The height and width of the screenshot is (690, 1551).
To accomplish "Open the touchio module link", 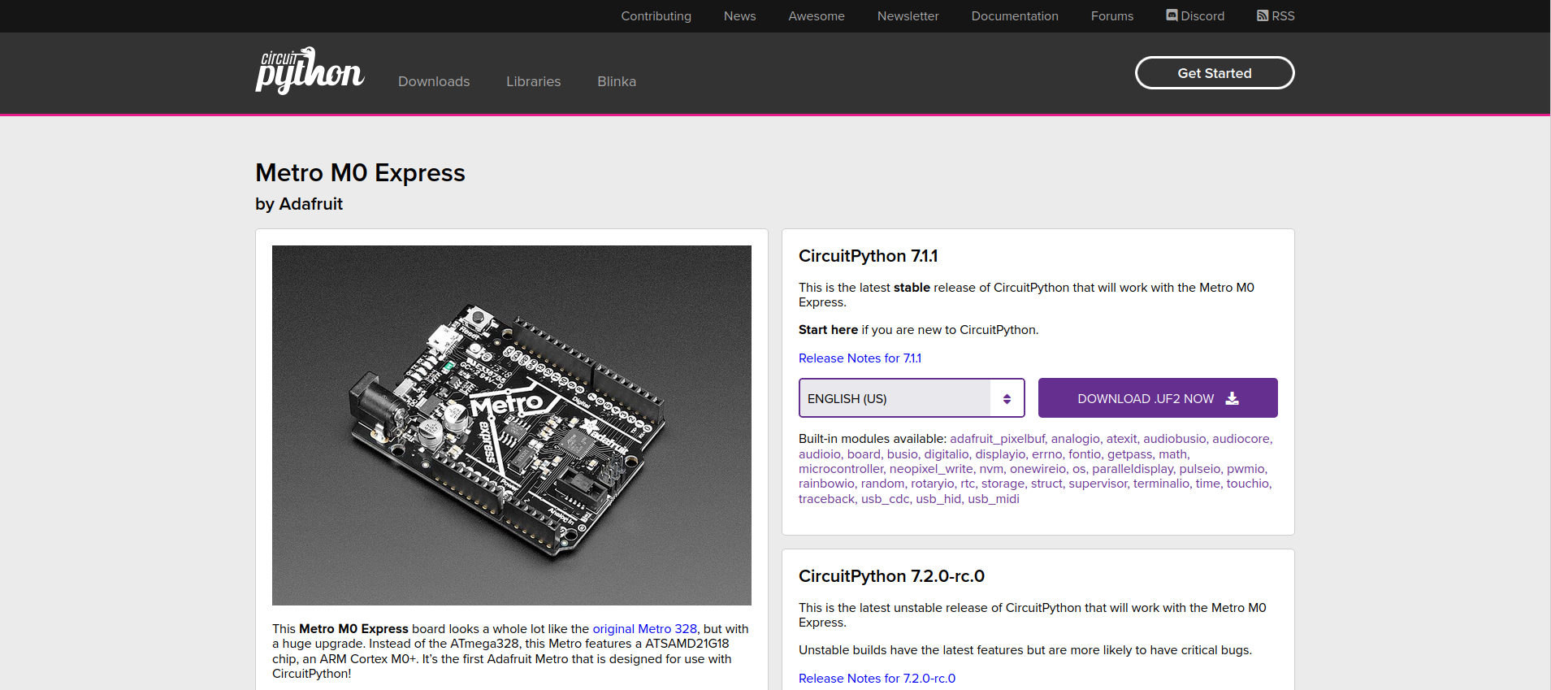I will [1247, 484].
